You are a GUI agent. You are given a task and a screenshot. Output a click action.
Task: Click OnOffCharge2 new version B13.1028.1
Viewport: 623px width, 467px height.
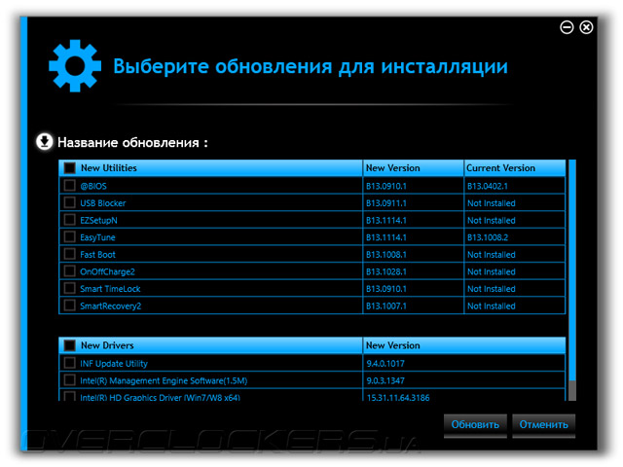[x=386, y=271]
